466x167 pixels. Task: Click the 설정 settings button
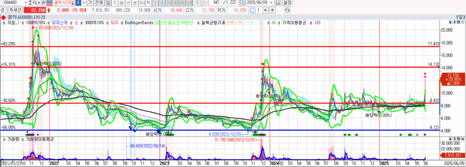click(287, 3)
